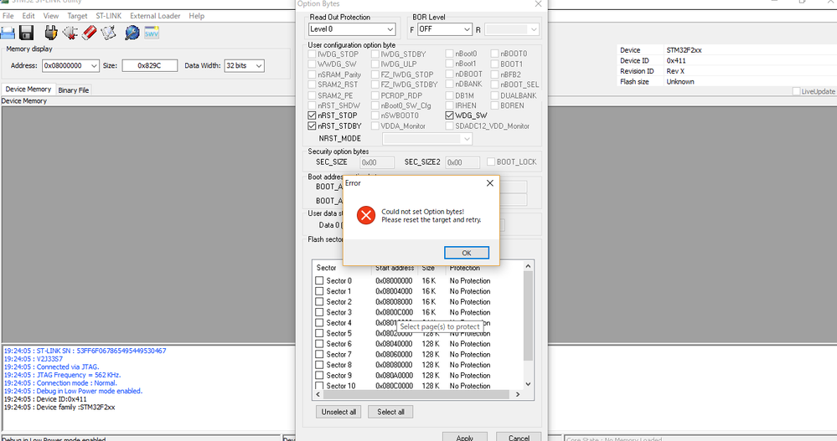This screenshot has height=441, width=837.
Task: Click the sector list scroll-down arrow
Action: point(528,384)
